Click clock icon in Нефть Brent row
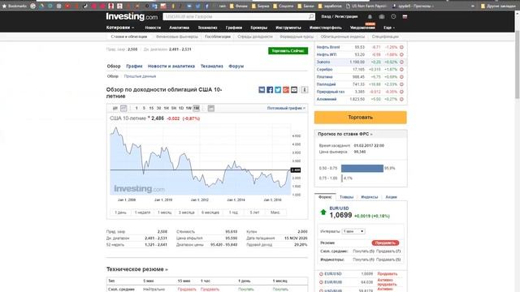Image resolution: width=520 pixels, height=292 pixels. point(401,47)
